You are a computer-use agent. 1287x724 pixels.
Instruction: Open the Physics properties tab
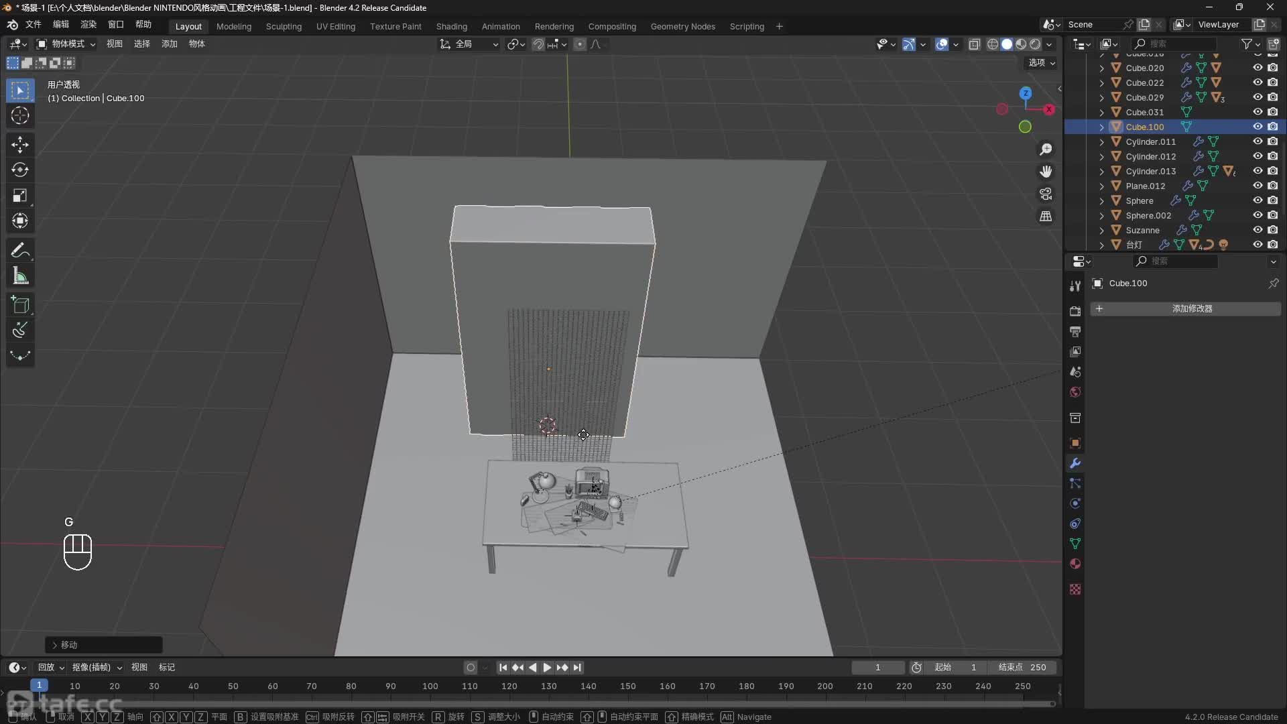1075,503
